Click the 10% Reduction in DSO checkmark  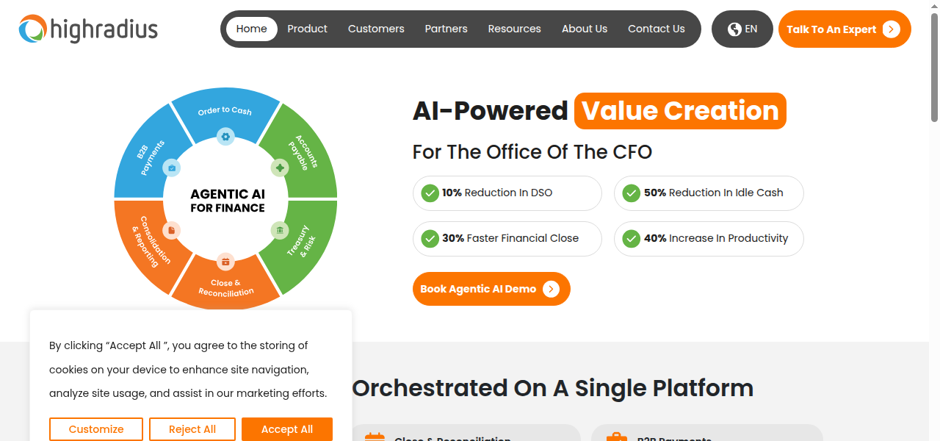pos(430,193)
